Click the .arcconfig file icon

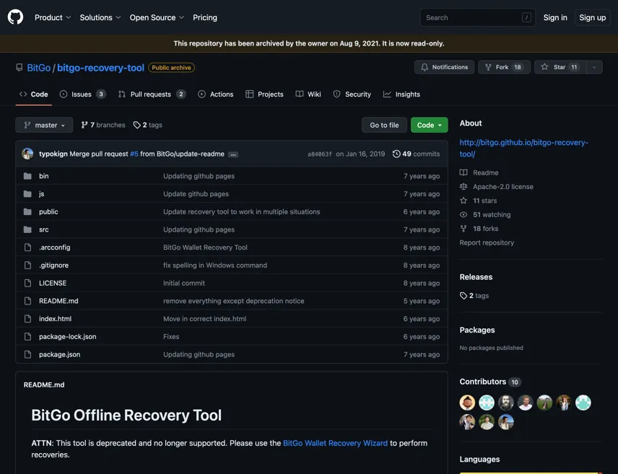click(27, 247)
